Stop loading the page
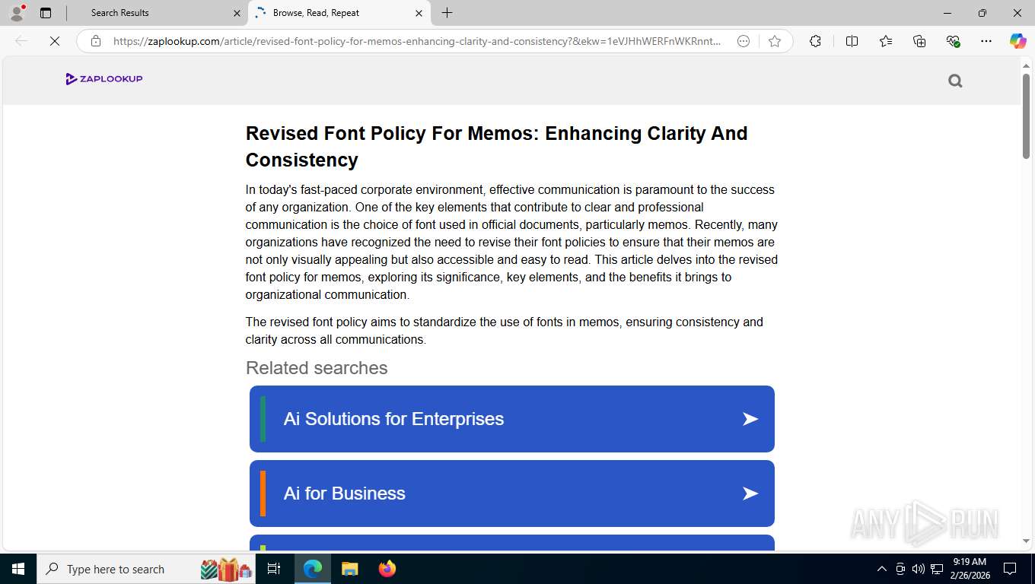The image size is (1035, 584). [x=55, y=41]
